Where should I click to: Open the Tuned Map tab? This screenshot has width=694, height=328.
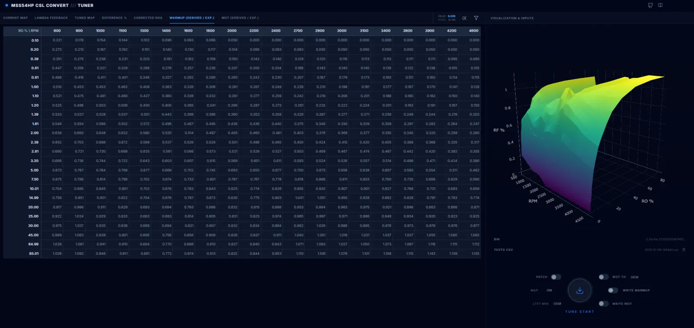click(85, 18)
